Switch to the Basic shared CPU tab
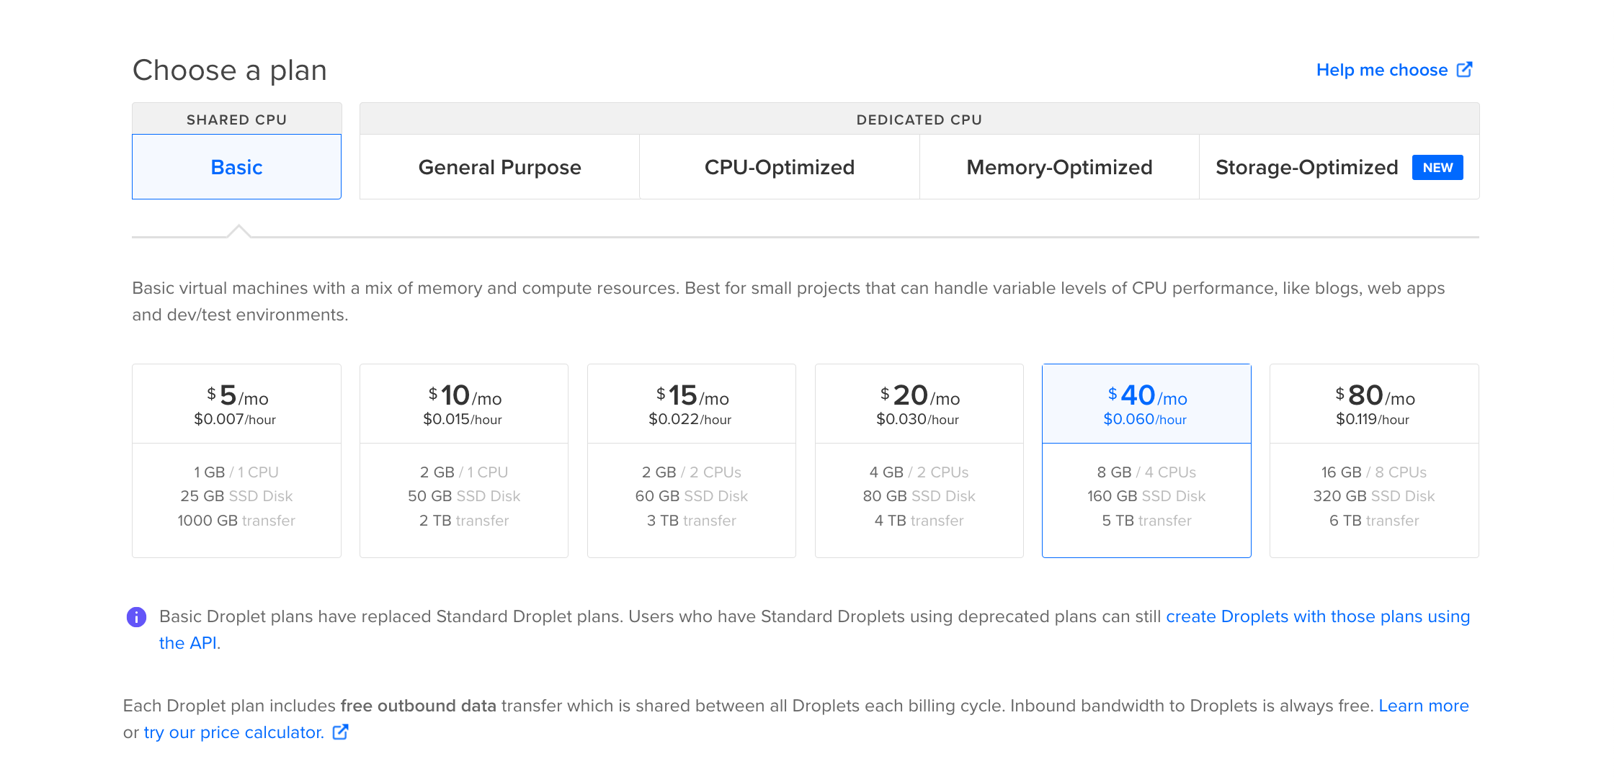This screenshot has width=1614, height=782. (x=236, y=167)
